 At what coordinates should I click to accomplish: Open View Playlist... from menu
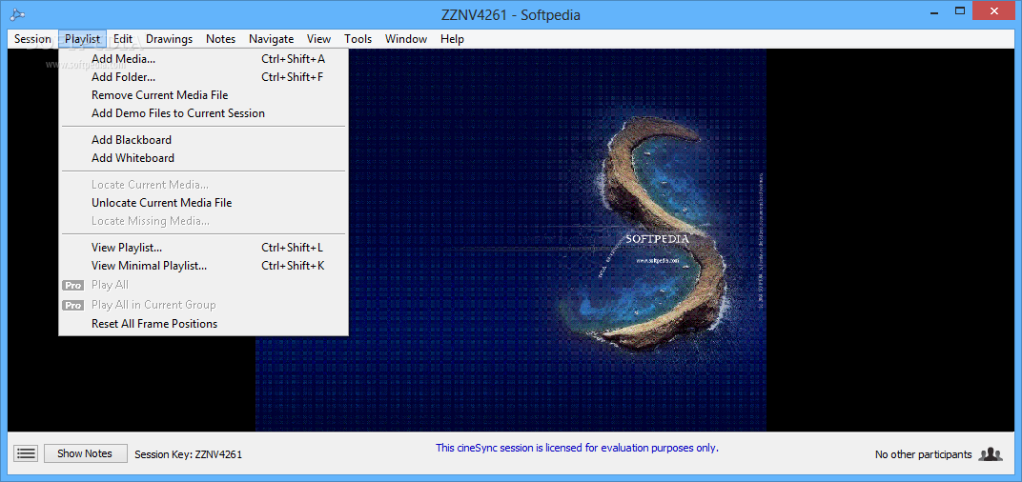(x=203, y=248)
